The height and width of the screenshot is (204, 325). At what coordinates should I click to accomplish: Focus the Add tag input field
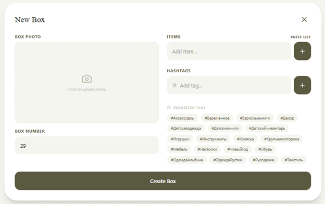pos(229,85)
